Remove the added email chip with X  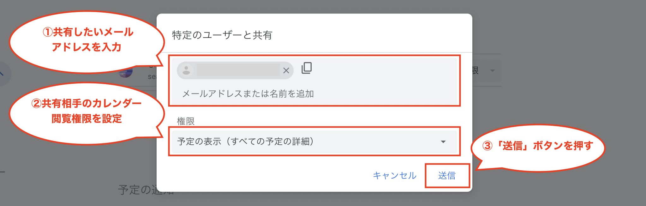(x=286, y=70)
